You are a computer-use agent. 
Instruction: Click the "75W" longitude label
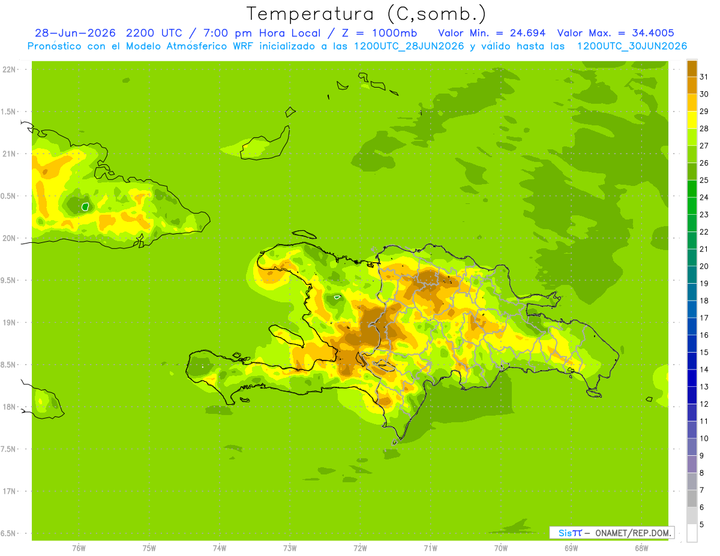pos(149,548)
